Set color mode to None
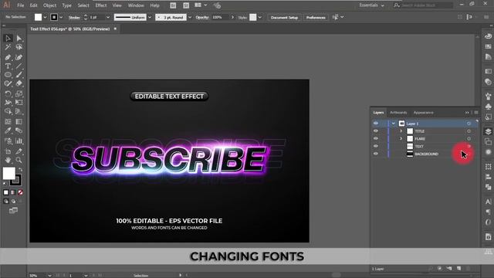 (20, 192)
